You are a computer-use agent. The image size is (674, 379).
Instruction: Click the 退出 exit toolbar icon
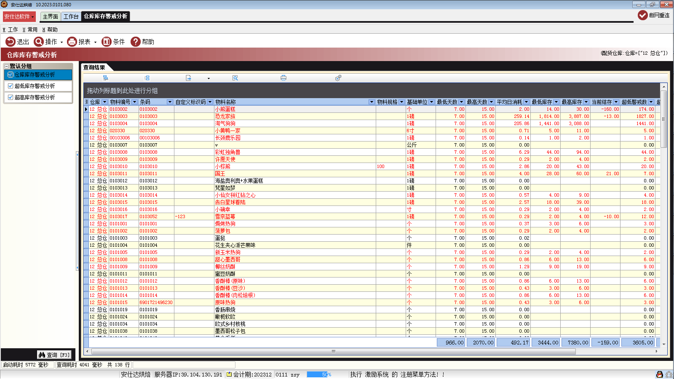[x=10, y=42]
